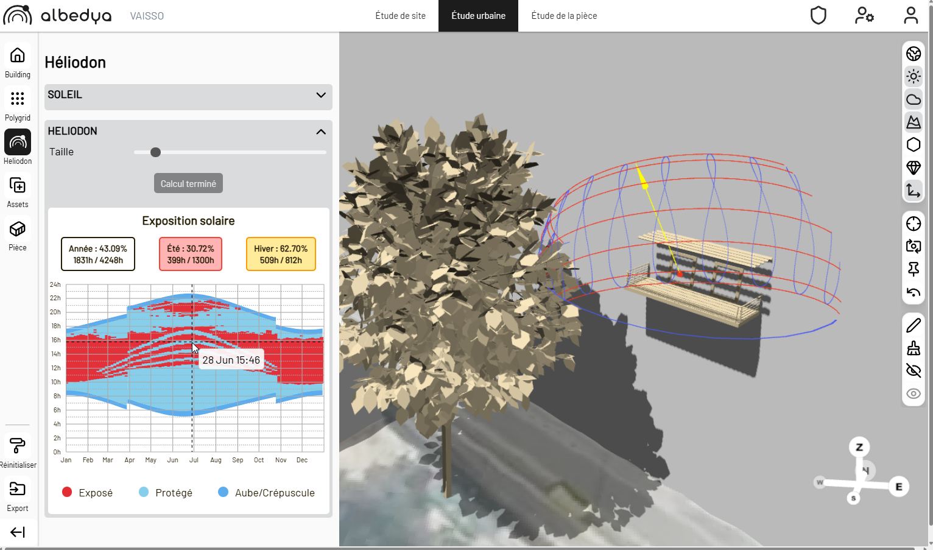Switch to the Étude de site tab
The image size is (933, 550).
(x=400, y=16)
